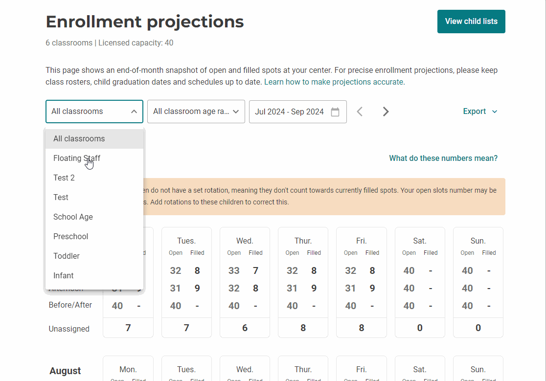Click the Export chevron icon

(494, 112)
